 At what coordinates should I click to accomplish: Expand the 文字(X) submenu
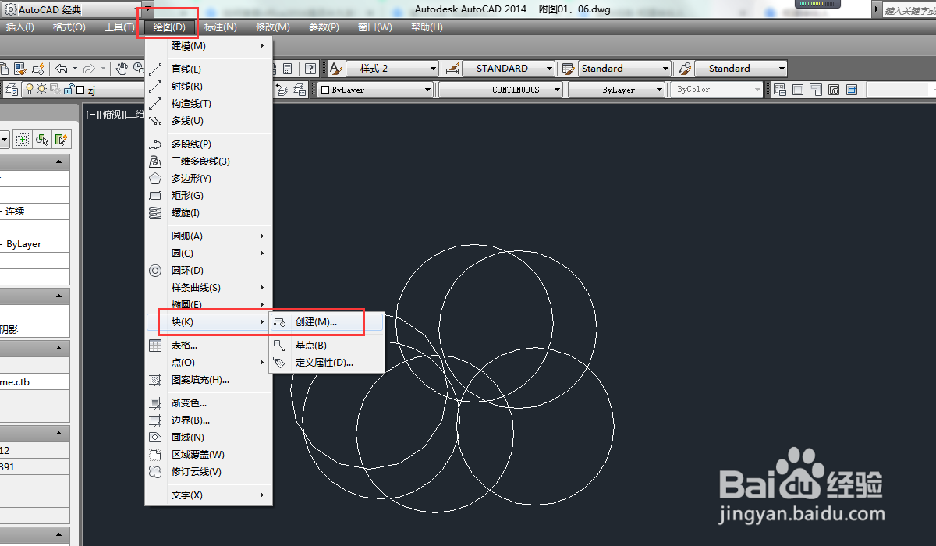tap(208, 495)
